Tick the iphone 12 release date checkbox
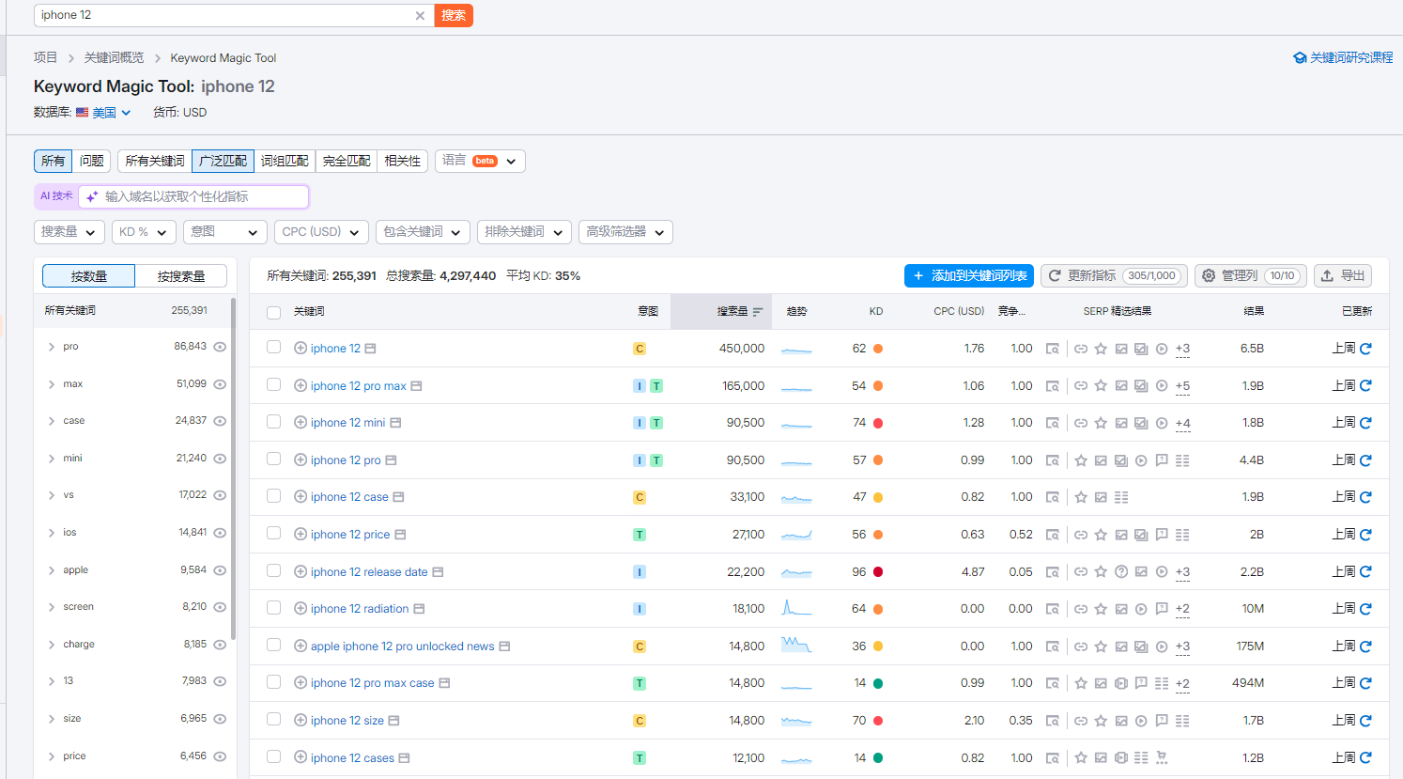The image size is (1403, 779). pos(273,570)
